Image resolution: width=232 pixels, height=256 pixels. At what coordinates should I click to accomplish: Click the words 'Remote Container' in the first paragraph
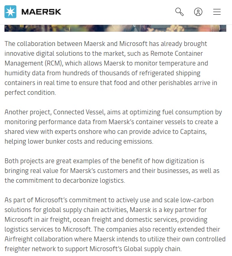point(177,54)
